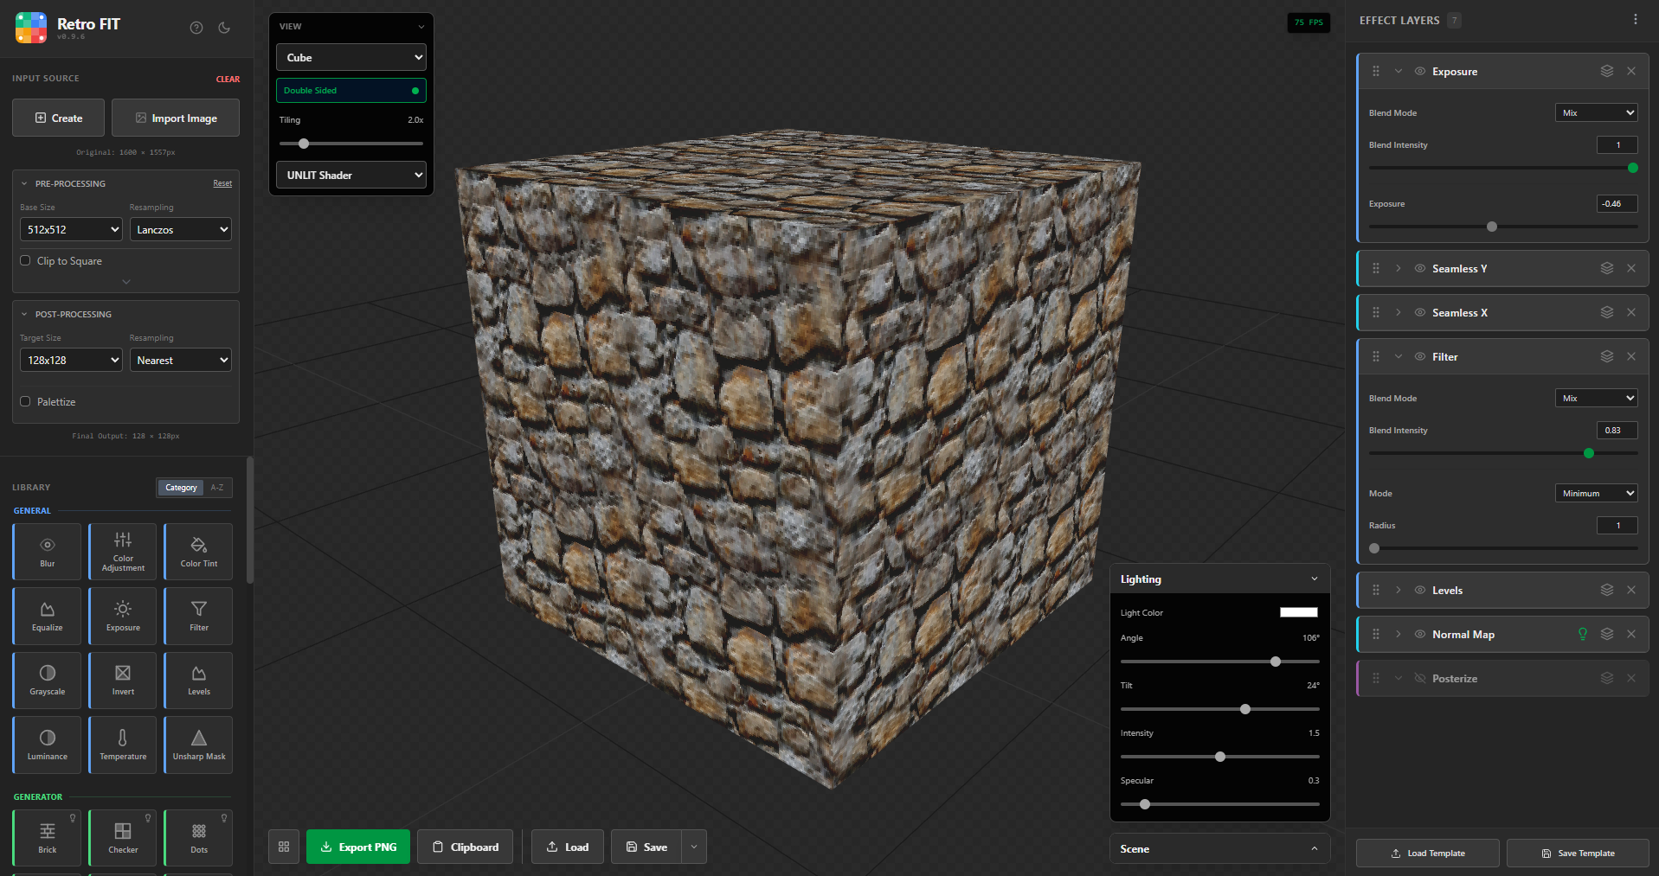This screenshot has height=876, width=1659.
Task: Open the Filter Mode Minimum dropdown
Action: tap(1597, 493)
